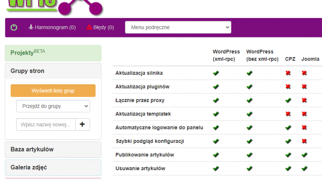This screenshot has height=179, width=322.
Task: Open Harmonogram (0) schedule link
Action: coord(52,27)
